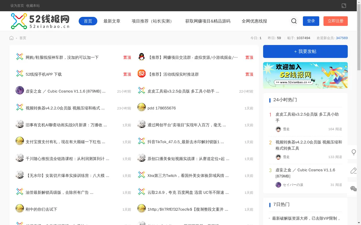Open 获取网赚项目&精品源码 menu item
361x225 pixels.
pyautogui.click(x=208, y=21)
